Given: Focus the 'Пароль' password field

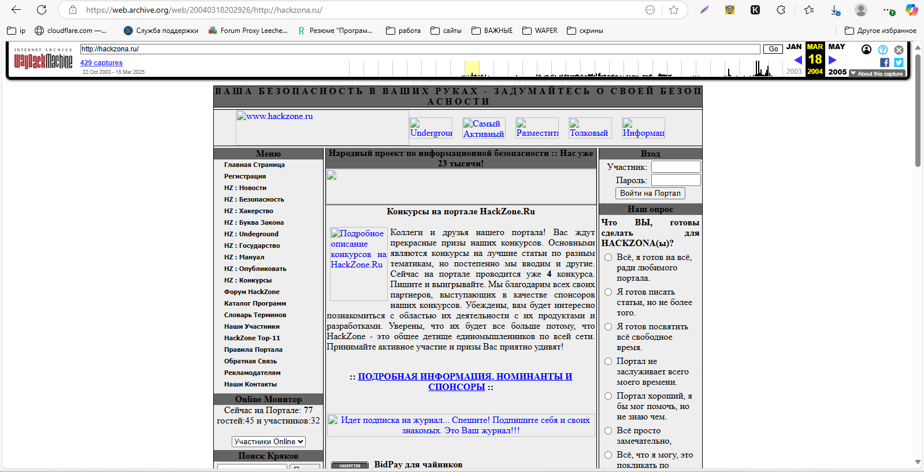Looking at the screenshot, I should [x=676, y=180].
